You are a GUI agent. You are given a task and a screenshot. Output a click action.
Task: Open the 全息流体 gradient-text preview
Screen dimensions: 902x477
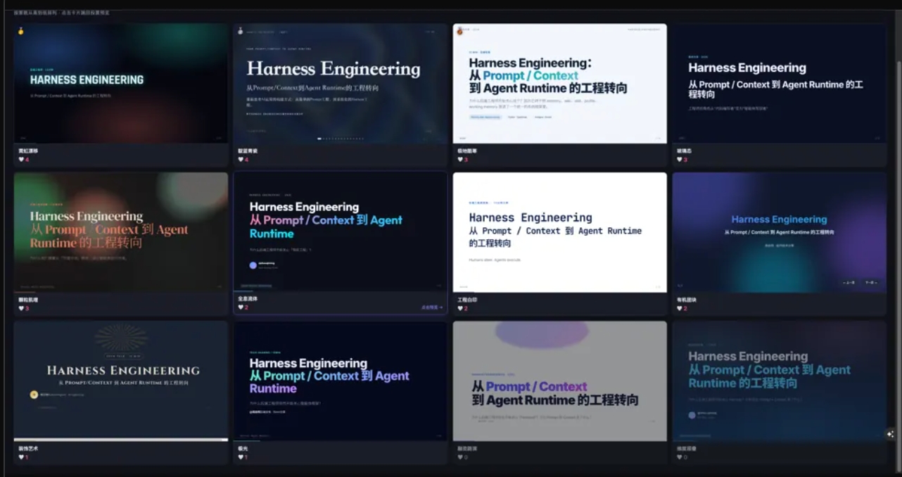pyautogui.click(x=341, y=231)
